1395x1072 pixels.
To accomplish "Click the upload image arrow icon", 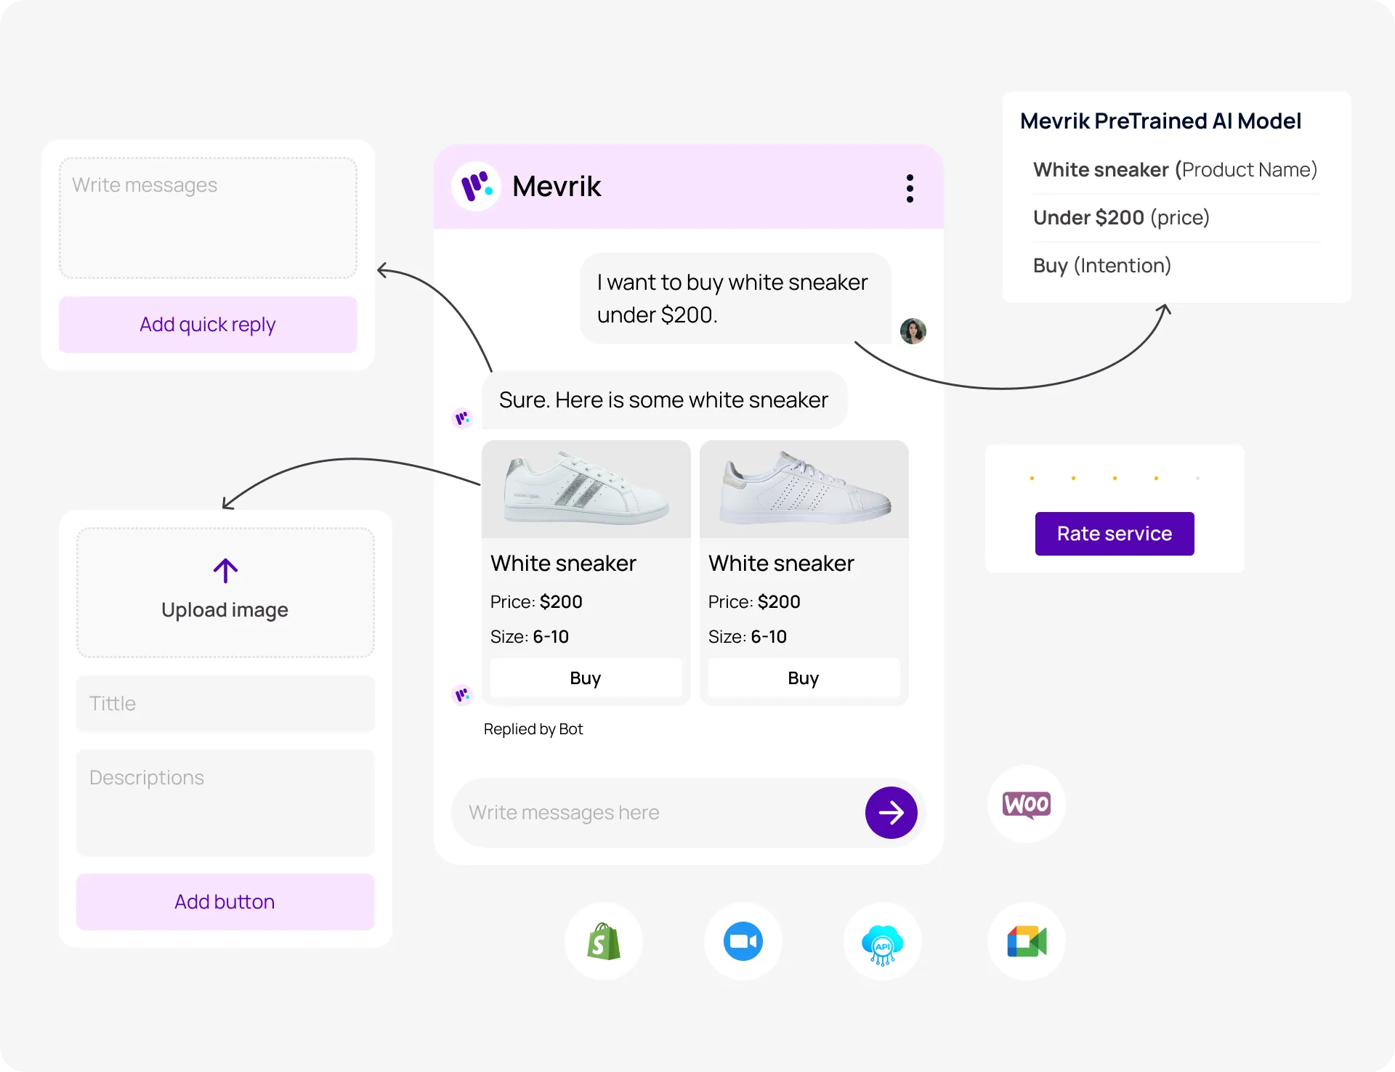I will (x=225, y=571).
